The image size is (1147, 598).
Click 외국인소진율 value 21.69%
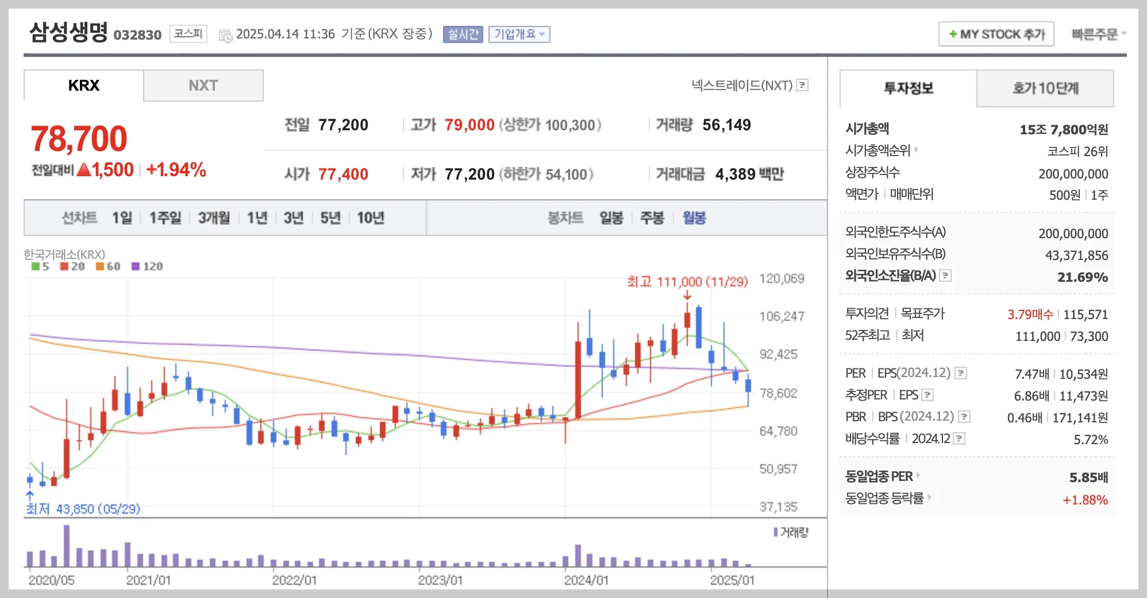pyautogui.click(x=1083, y=277)
